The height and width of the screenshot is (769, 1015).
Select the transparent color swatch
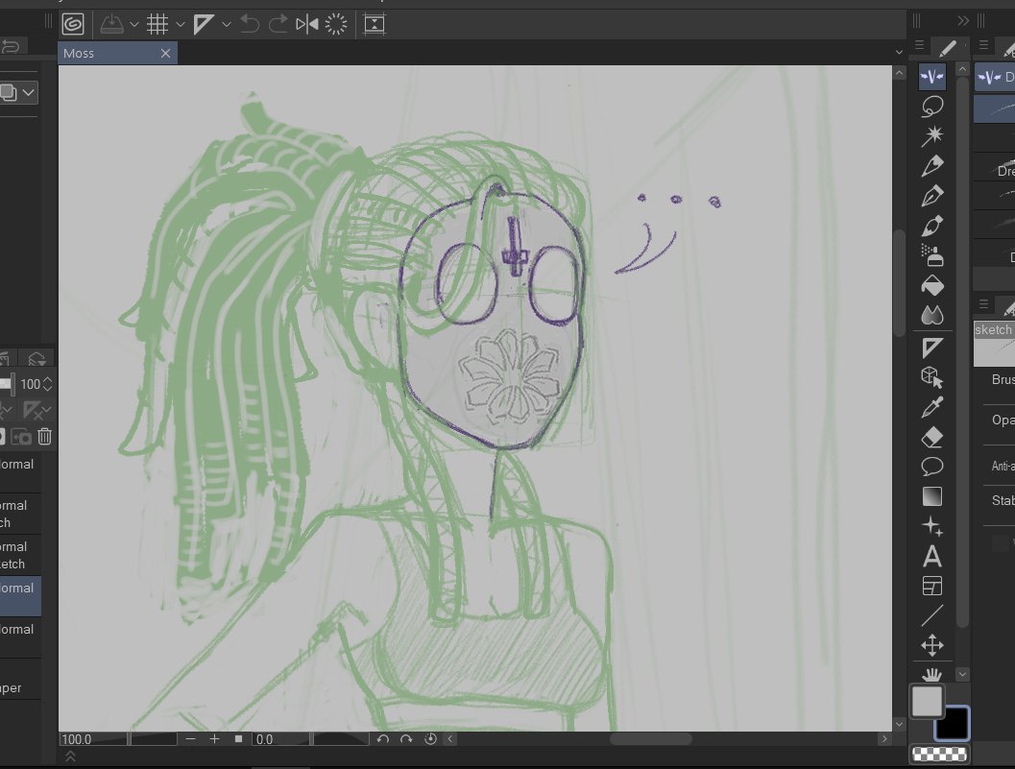[x=939, y=754]
